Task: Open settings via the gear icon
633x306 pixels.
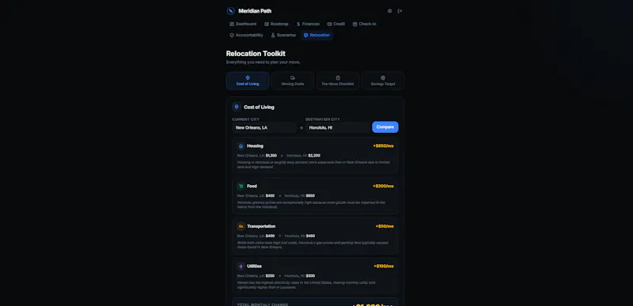Action: click(389, 11)
